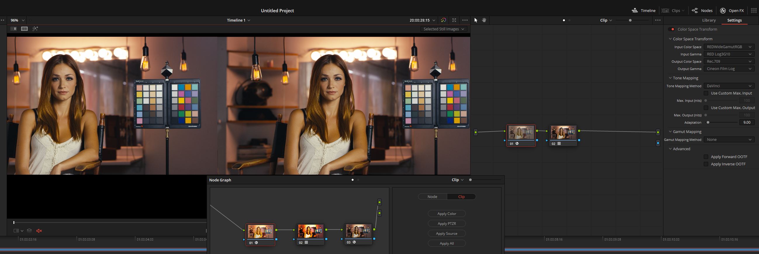Open the Clip dropdown in Node Graph popup

pyautogui.click(x=458, y=180)
